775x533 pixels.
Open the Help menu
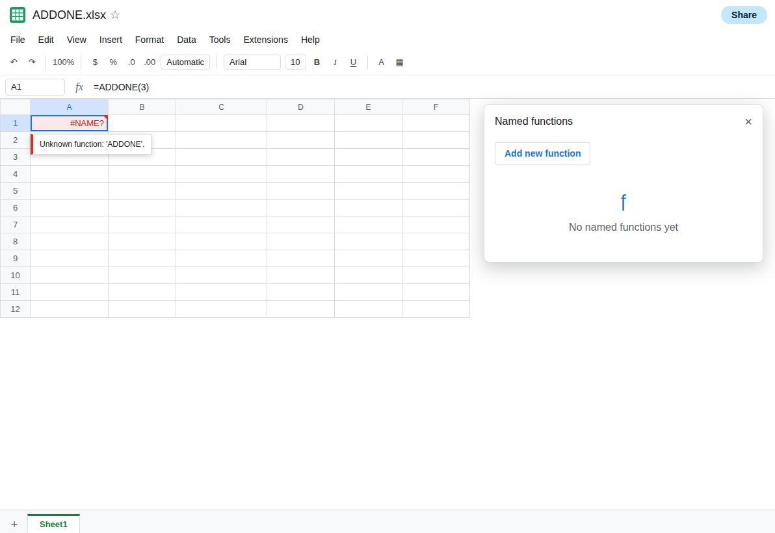coord(310,40)
